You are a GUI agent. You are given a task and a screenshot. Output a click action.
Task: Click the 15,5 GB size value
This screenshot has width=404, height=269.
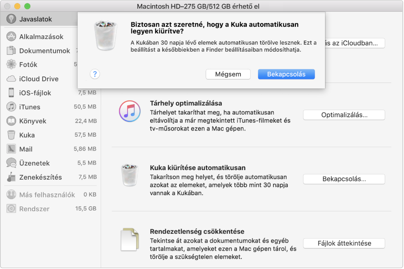click(86, 209)
